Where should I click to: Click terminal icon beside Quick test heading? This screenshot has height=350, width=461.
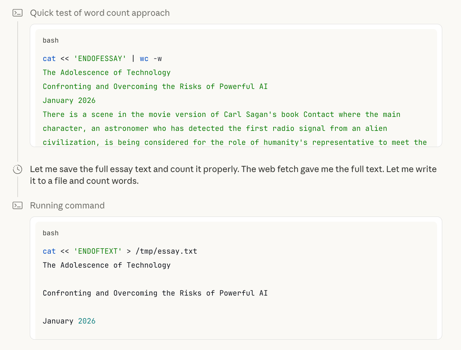click(x=17, y=13)
